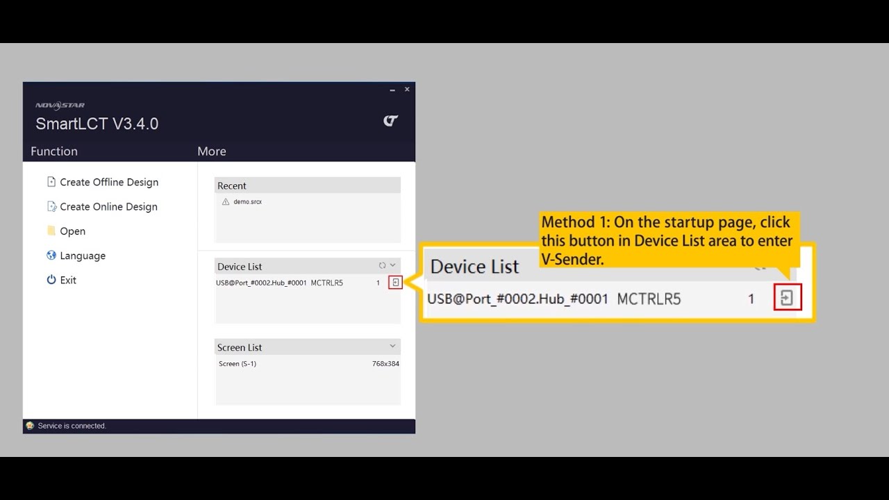Open recent file demo.srcx
The image size is (889, 500).
tap(247, 201)
